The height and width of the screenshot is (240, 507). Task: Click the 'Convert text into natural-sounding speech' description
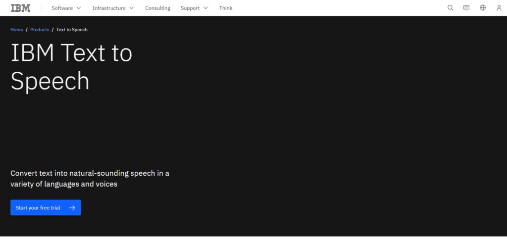[x=90, y=179]
